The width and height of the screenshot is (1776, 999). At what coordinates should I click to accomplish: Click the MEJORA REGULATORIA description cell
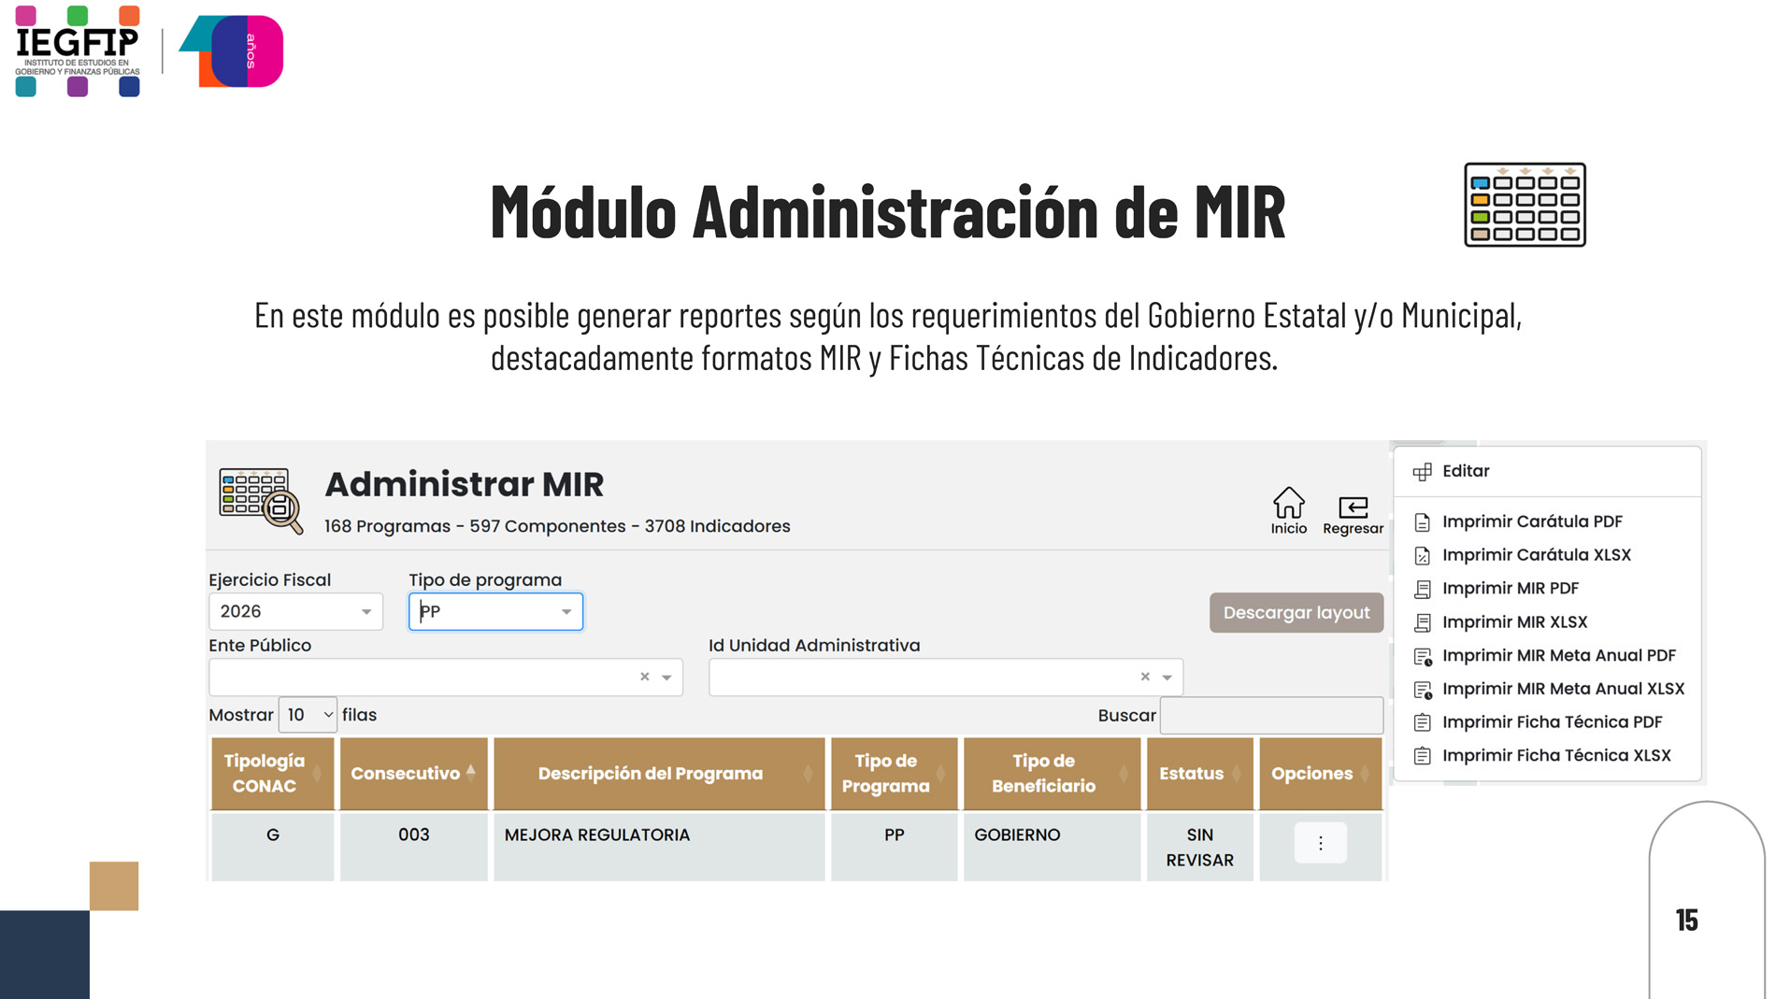[659, 847]
